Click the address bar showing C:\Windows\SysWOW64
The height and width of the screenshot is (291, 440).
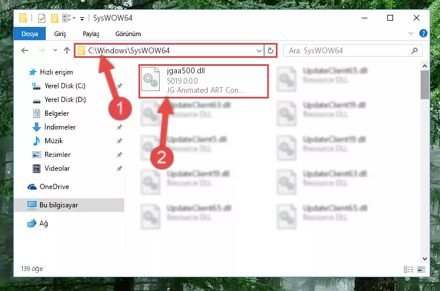[169, 50]
